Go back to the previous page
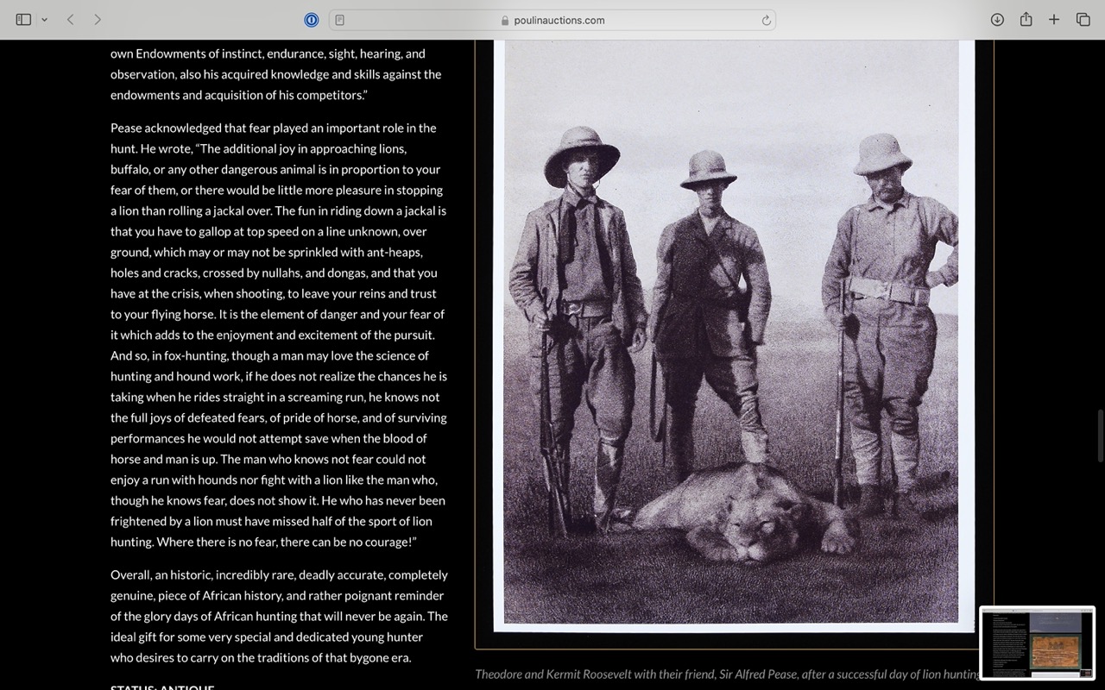The width and height of the screenshot is (1105, 690). coord(70,19)
